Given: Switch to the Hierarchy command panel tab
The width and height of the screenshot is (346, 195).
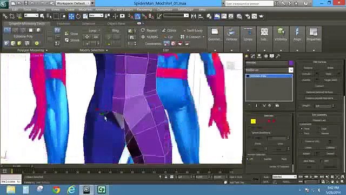Looking at the screenshot, I should pos(259,56).
